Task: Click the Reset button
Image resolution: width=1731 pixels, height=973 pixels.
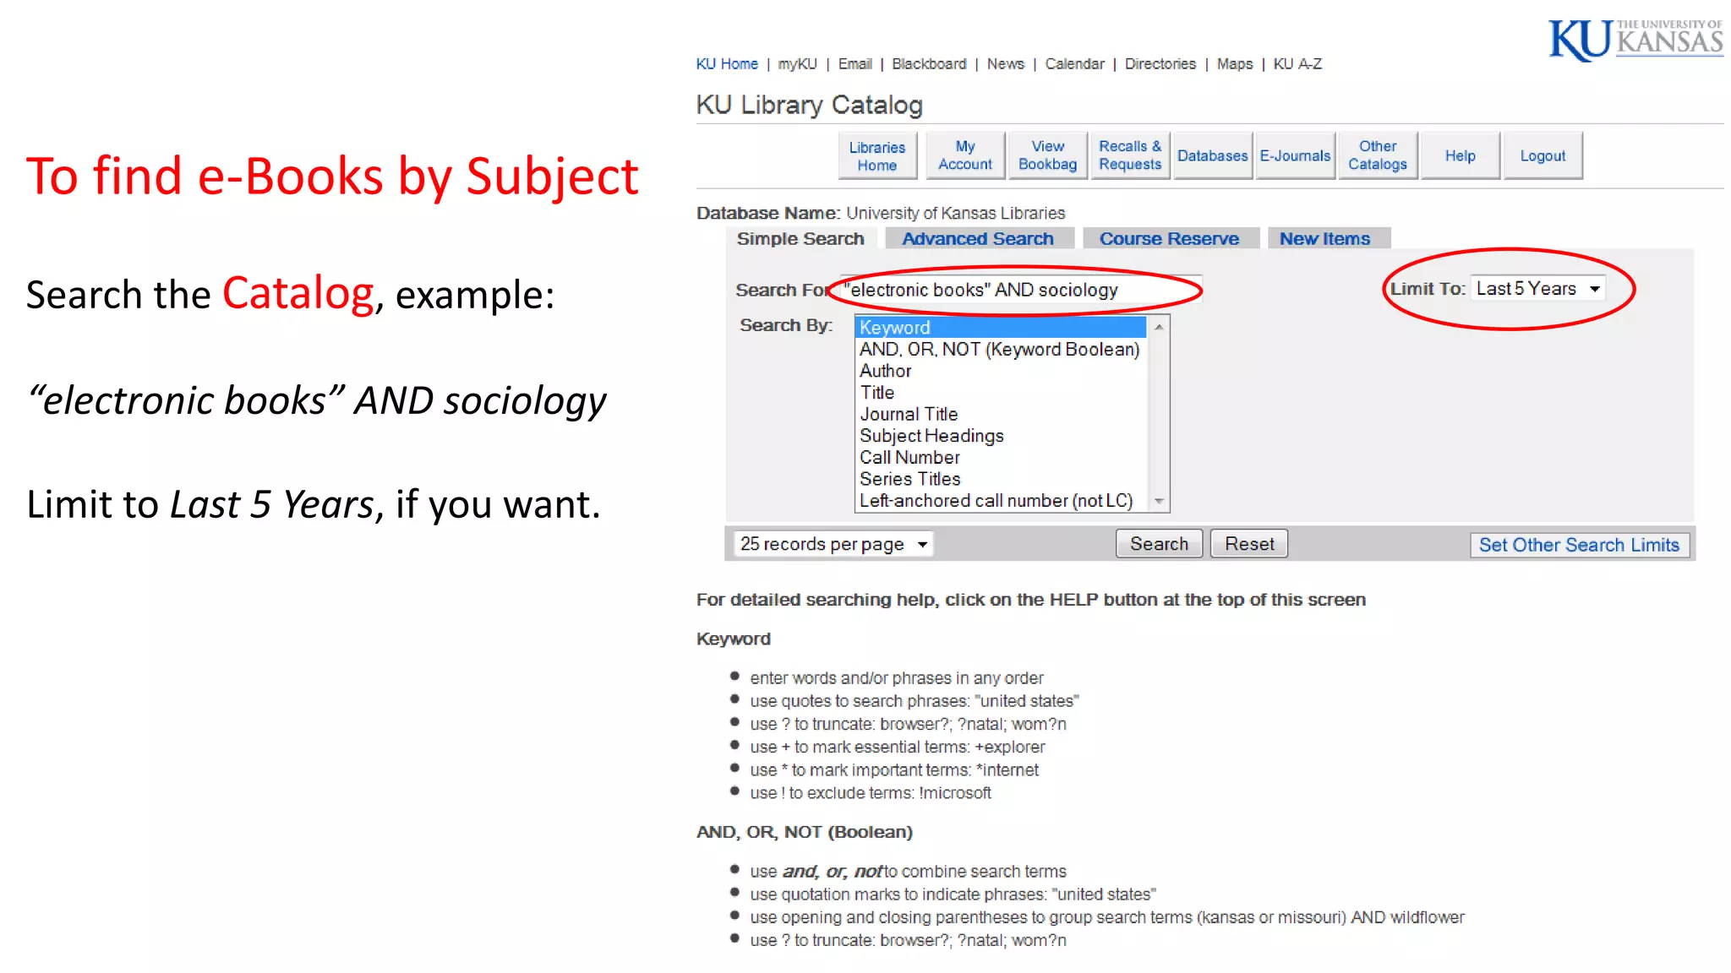Action: 1249,544
